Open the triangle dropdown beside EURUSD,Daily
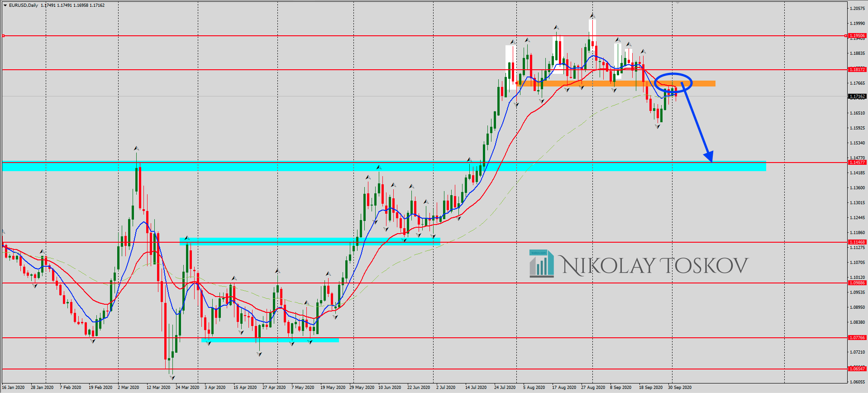The height and width of the screenshot is (393, 868). click(x=5, y=5)
